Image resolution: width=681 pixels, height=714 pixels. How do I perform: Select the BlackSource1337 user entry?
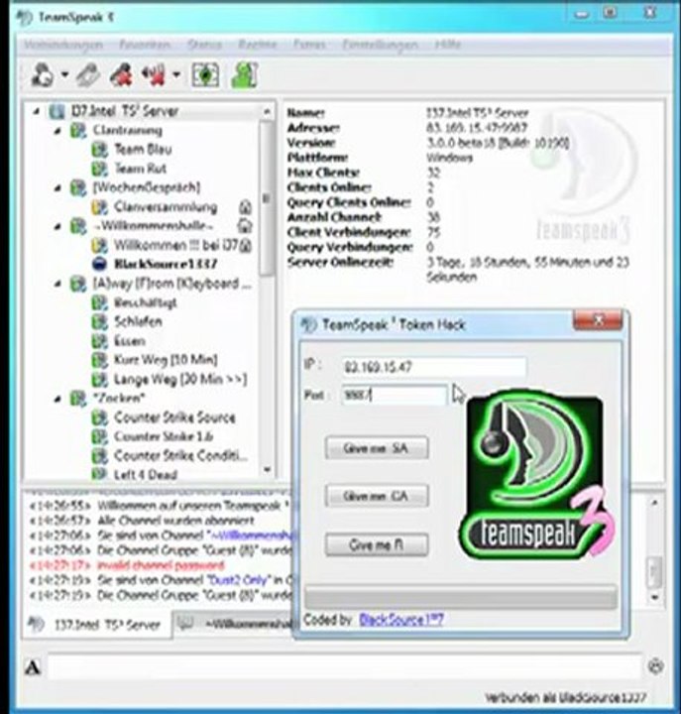pos(166,264)
